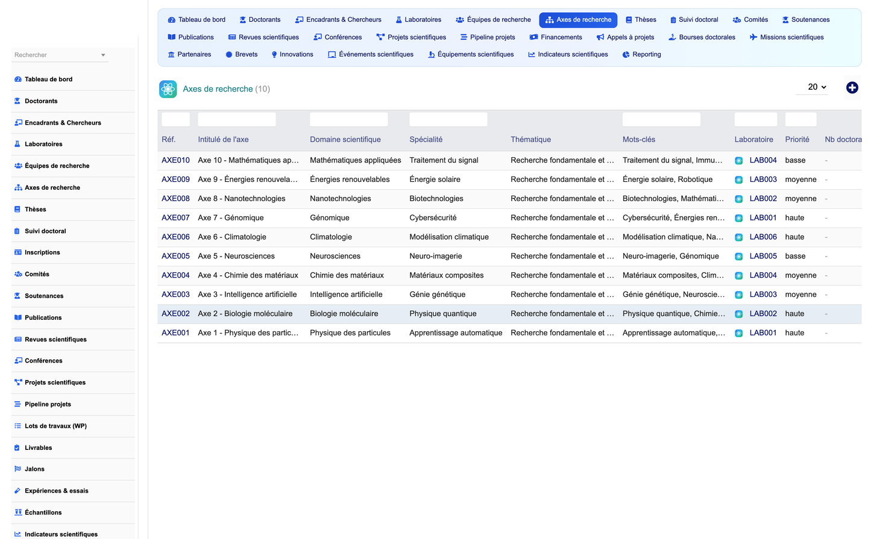The height and width of the screenshot is (539, 871).
Task: Open the Revues scientifiques tab
Action: tap(263, 37)
